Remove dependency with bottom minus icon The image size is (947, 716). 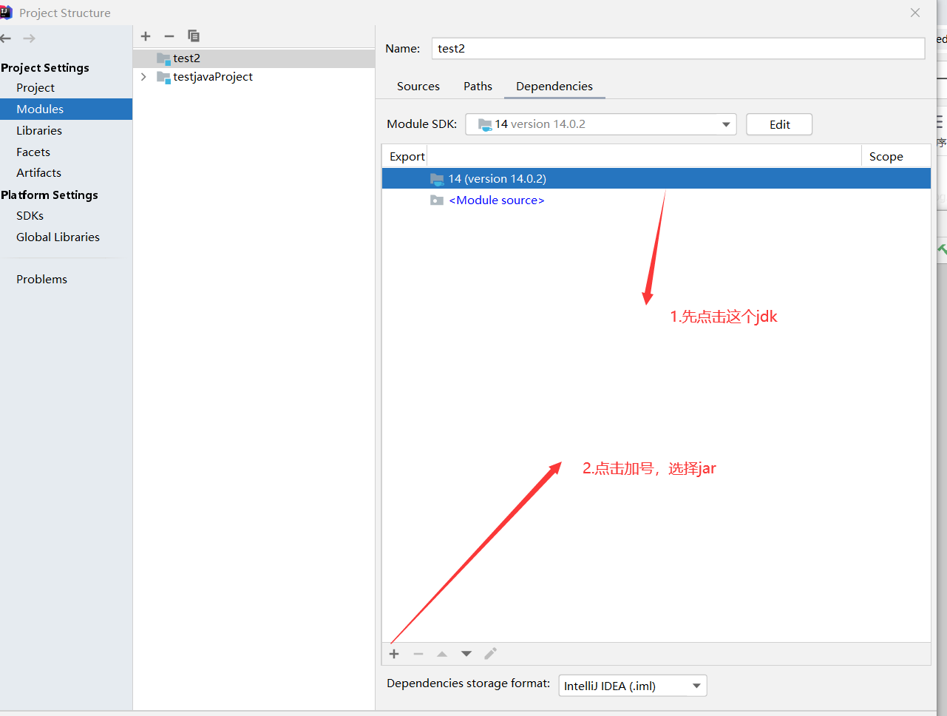418,654
